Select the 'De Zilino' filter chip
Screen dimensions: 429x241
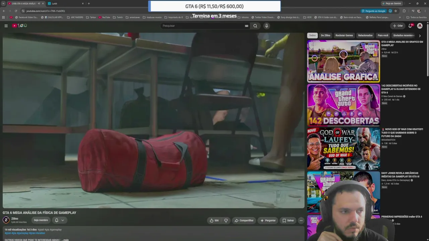[x=325, y=35]
